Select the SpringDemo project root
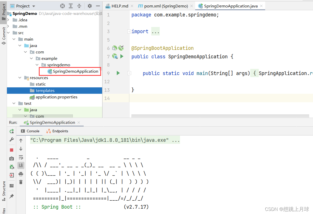313x214 pixels. 25,13
